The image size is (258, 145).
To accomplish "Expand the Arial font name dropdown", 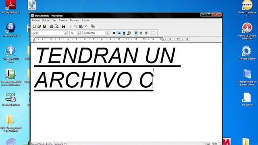I will (x=65, y=33).
